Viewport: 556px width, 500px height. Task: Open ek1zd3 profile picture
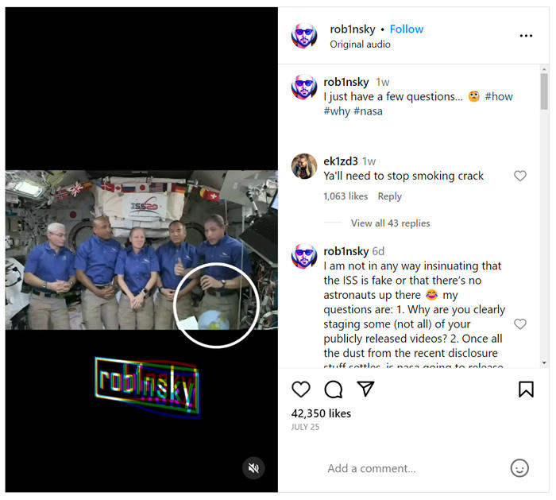point(304,166)
